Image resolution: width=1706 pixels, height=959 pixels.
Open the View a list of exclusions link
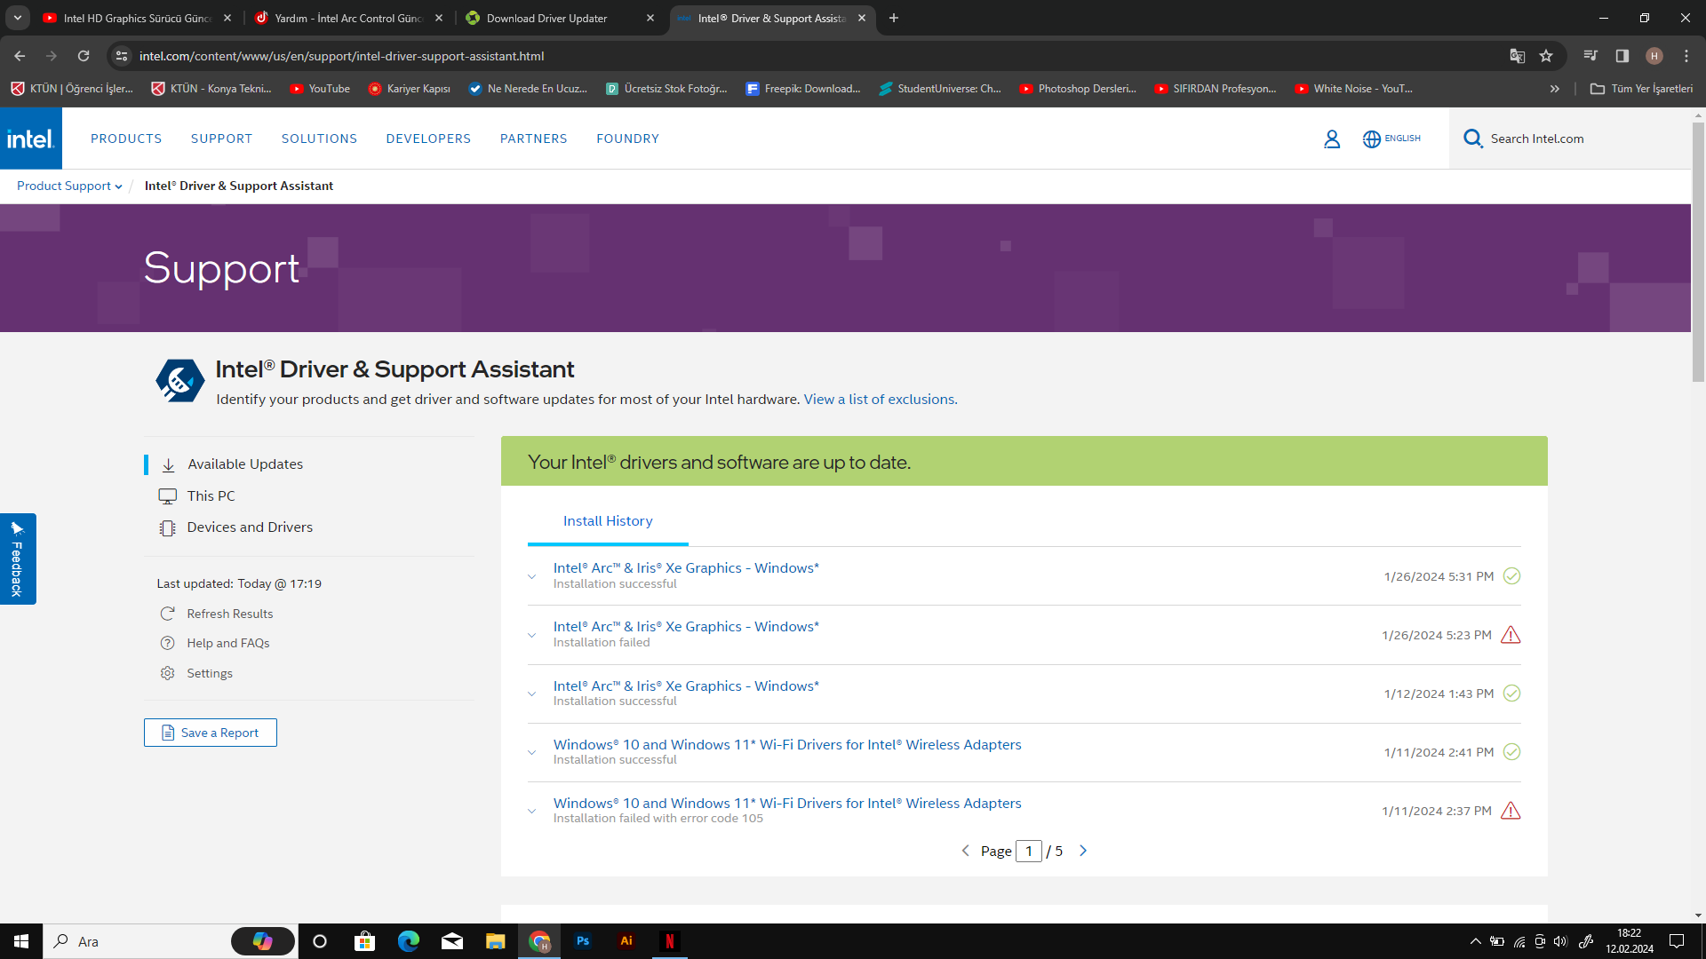[880, 400]
